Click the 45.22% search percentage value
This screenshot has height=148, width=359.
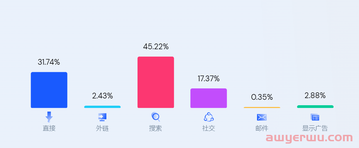tap(156, 47)
